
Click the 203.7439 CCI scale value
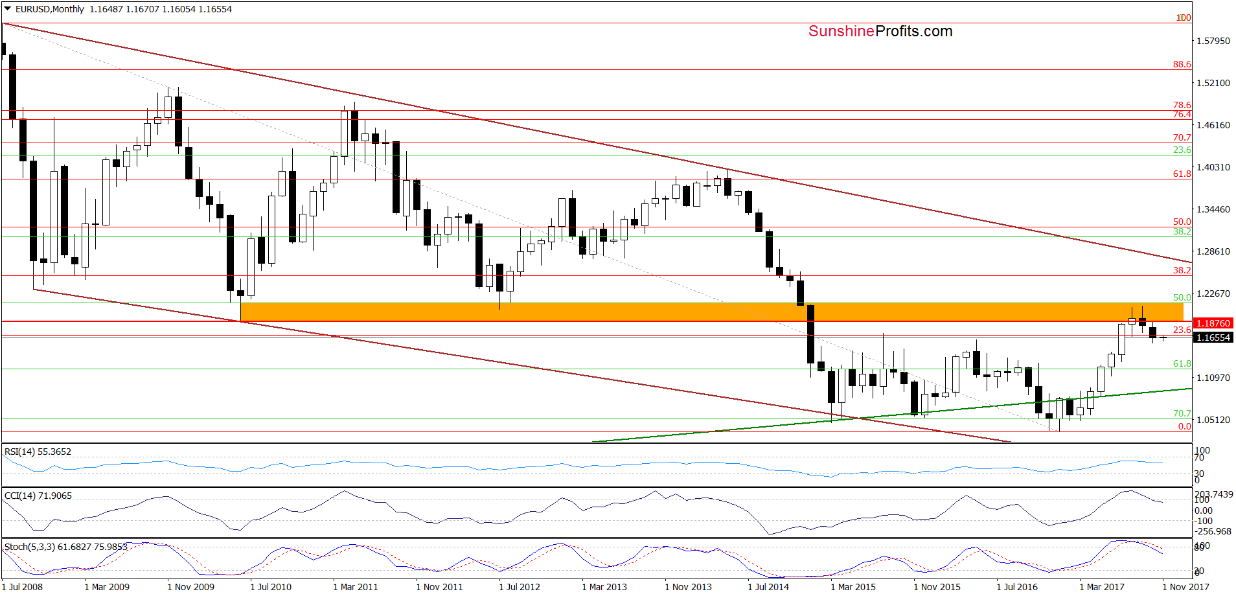[1214, 494]
